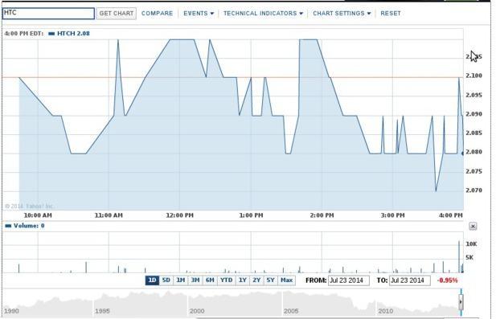Choose the YTD time range
This screenshot has height=319, width=496.
[x=227, y=280]
